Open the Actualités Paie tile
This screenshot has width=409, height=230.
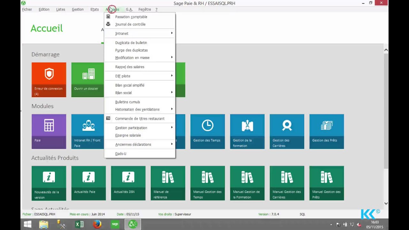[x=89, y=183]
